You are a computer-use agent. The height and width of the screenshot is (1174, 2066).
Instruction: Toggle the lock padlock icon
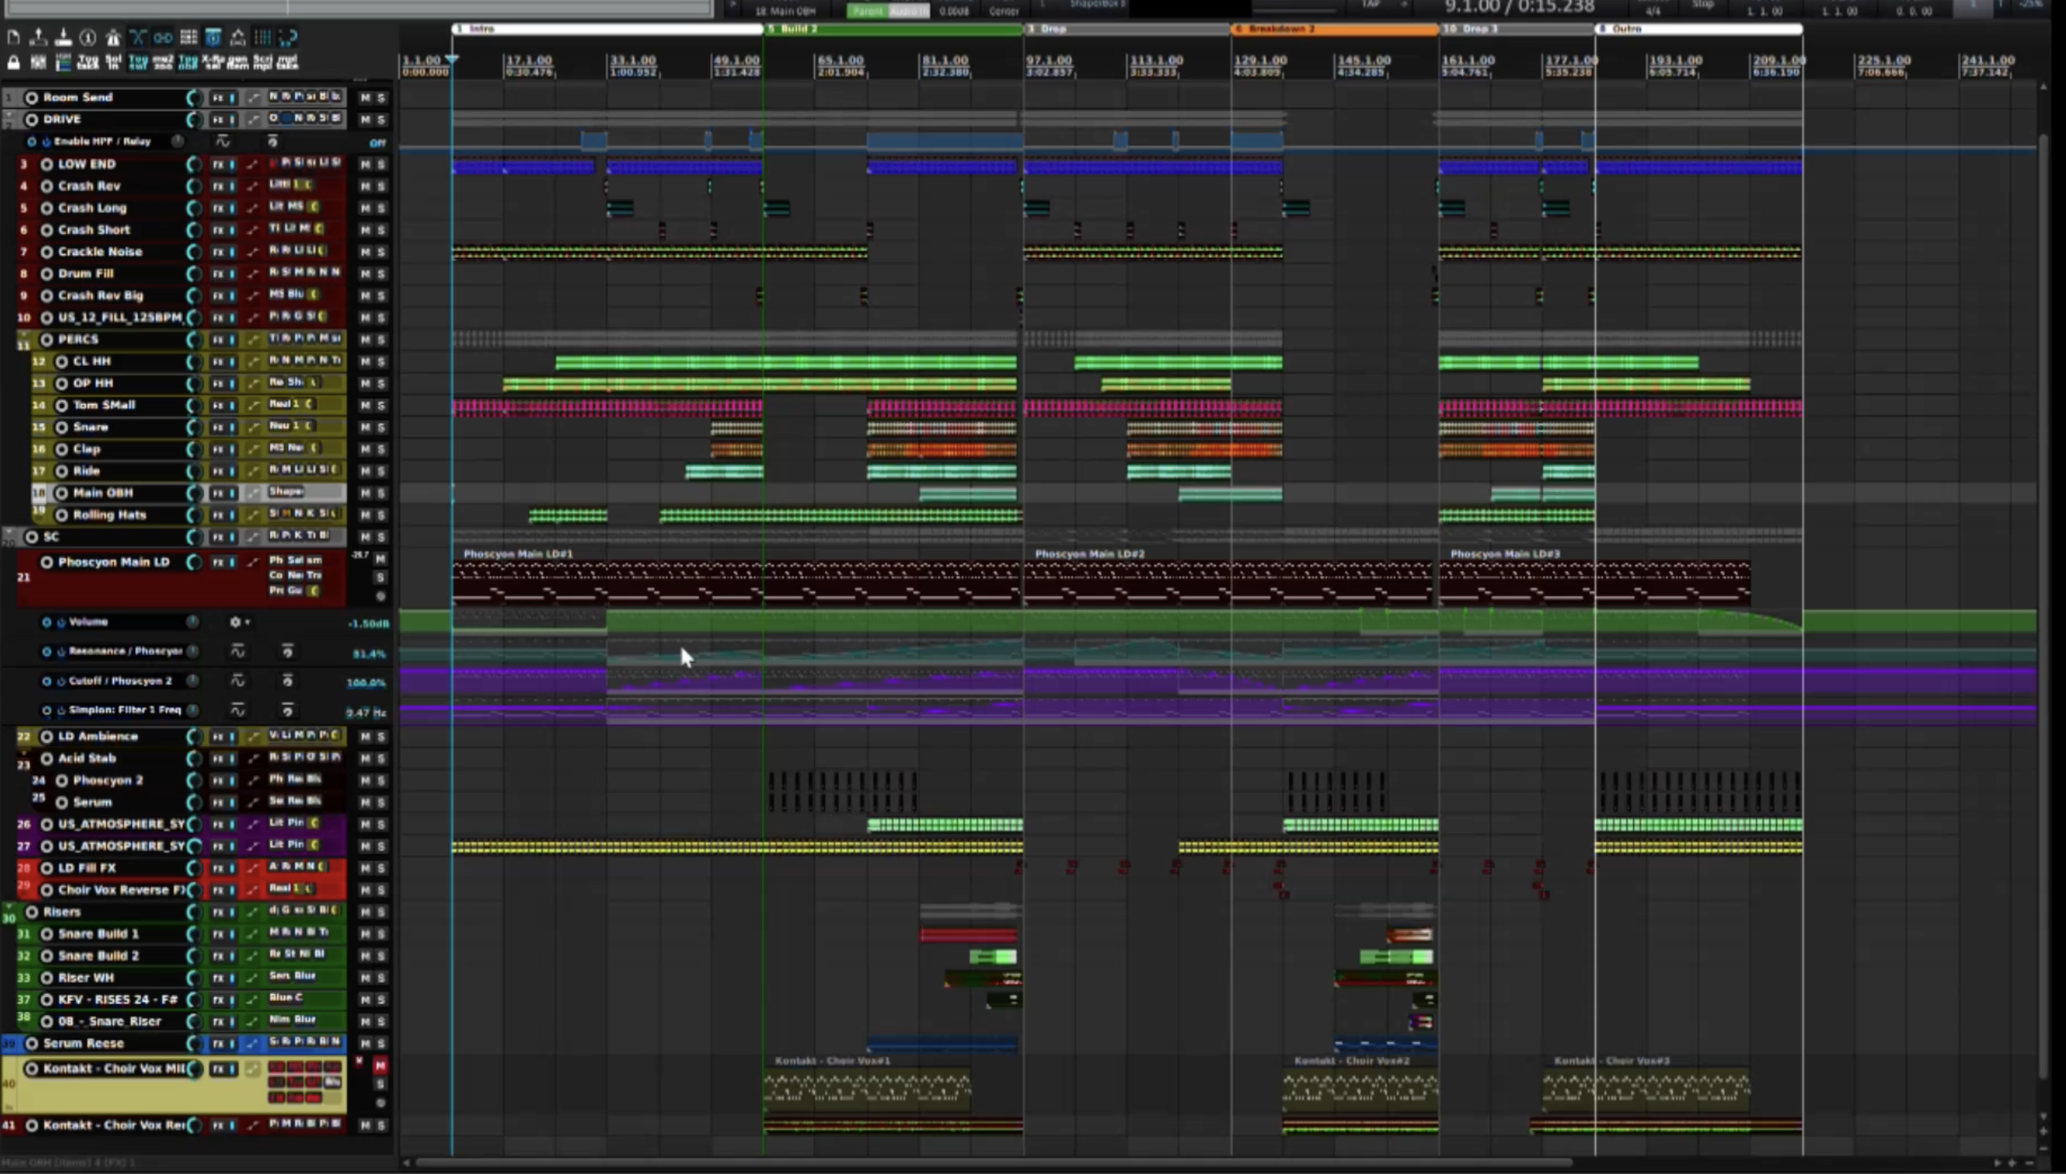13,62
